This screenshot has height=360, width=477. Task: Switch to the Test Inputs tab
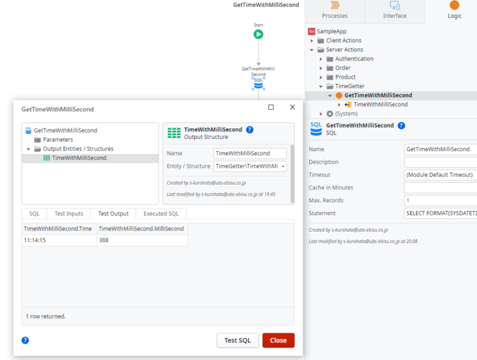69,214
